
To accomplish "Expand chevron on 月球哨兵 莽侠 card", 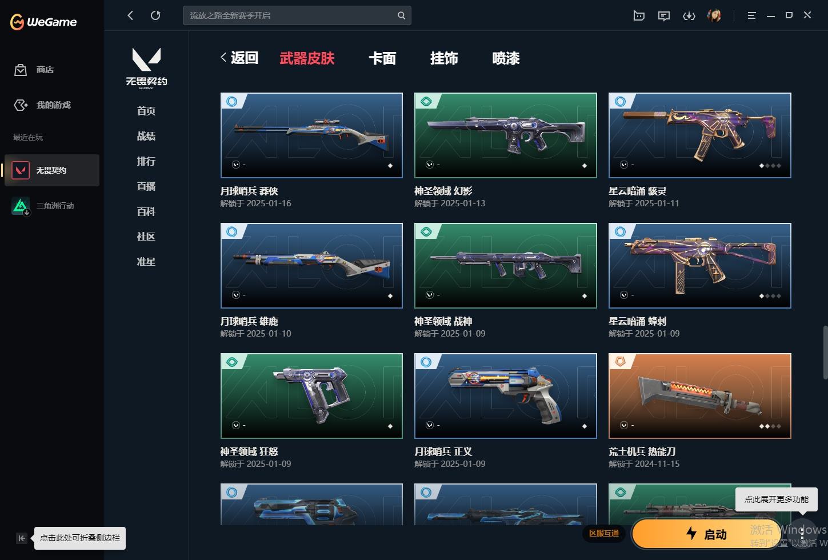I will (x=236, y=165).
